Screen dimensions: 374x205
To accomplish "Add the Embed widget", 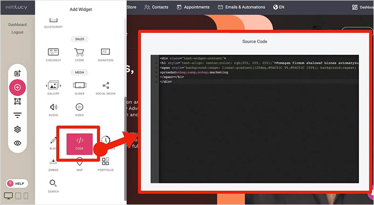I will tap(53, 165).
